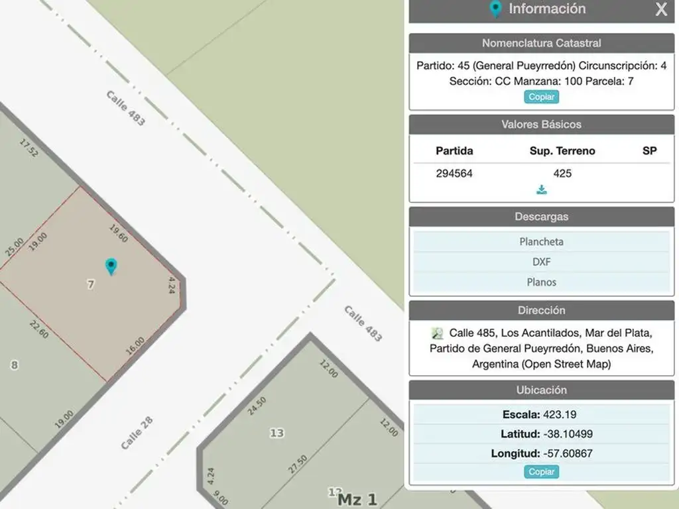Screen dimensions: 679x509
Task: Copy the Nomenclatura Catastral text
Action: coord(542,97)
